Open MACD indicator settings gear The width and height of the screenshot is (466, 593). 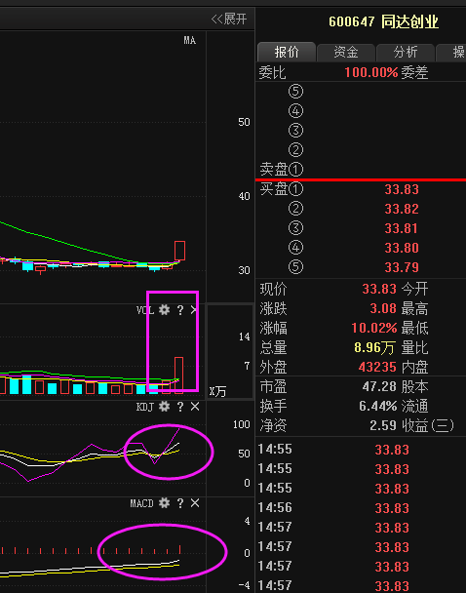click(x=164, y=503)
